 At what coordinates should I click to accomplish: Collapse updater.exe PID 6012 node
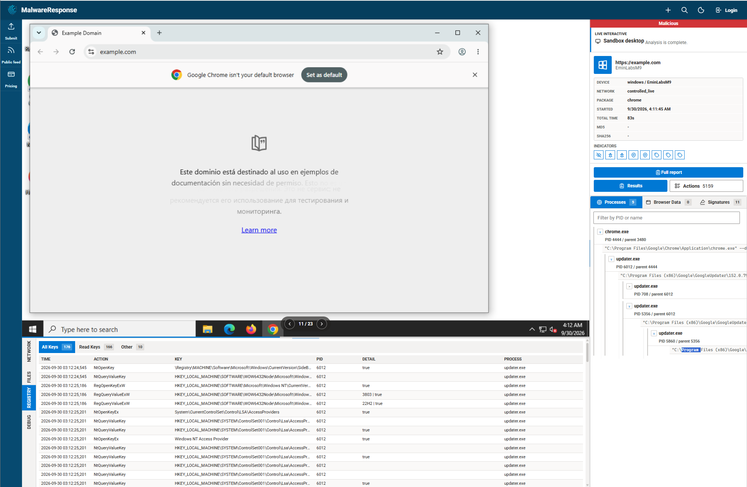click(x=611, y=259)
